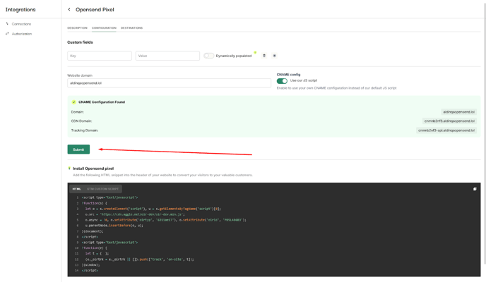Click the custom field Value input

(x=167, y=56)
